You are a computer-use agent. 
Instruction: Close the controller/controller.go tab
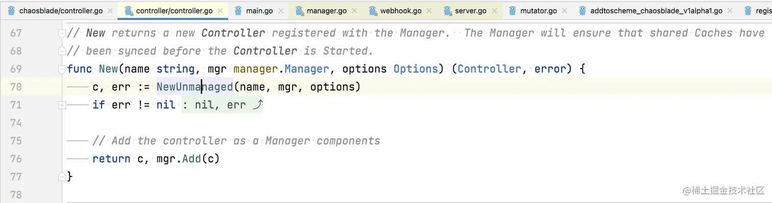pos(220,11)
